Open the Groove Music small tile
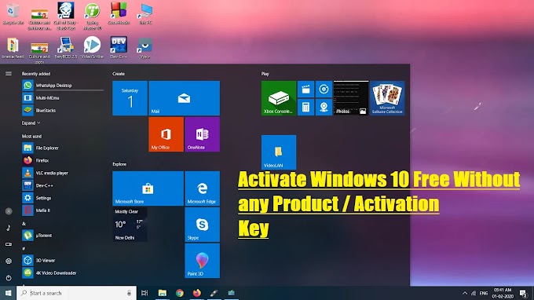Viewport: 534px width, 300px height. (x=324, y=90)
